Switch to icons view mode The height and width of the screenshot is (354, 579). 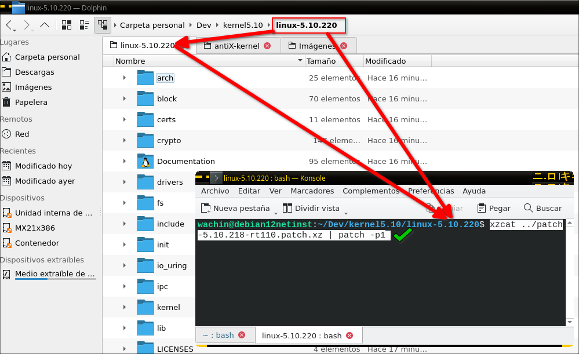pyautogui.click(x=67, y=25)
